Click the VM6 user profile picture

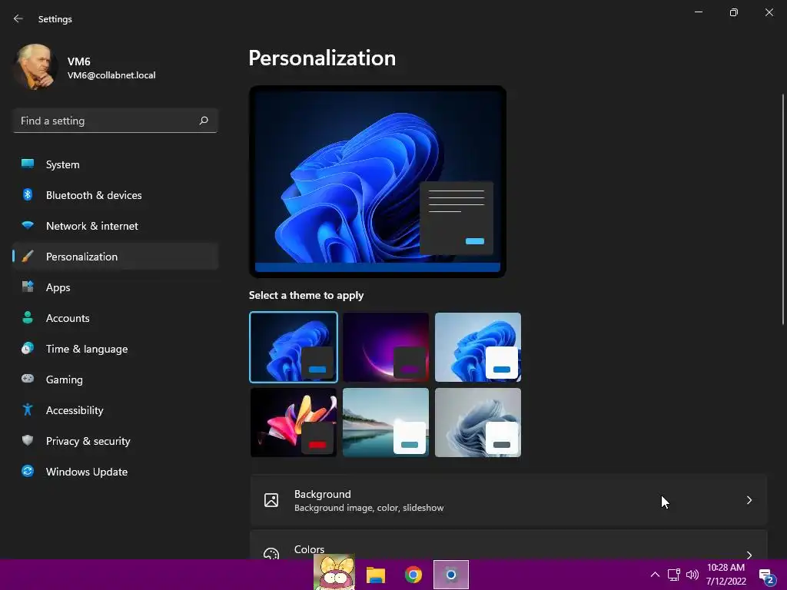pos(35,67)
